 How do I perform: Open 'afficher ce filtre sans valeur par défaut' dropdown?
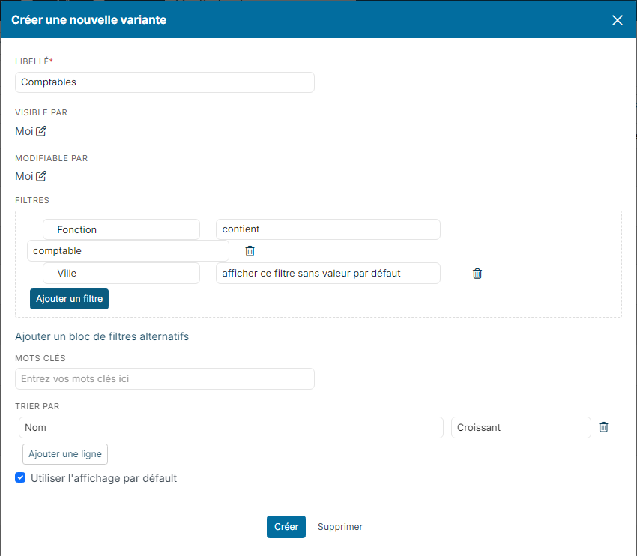click(327, 273)
